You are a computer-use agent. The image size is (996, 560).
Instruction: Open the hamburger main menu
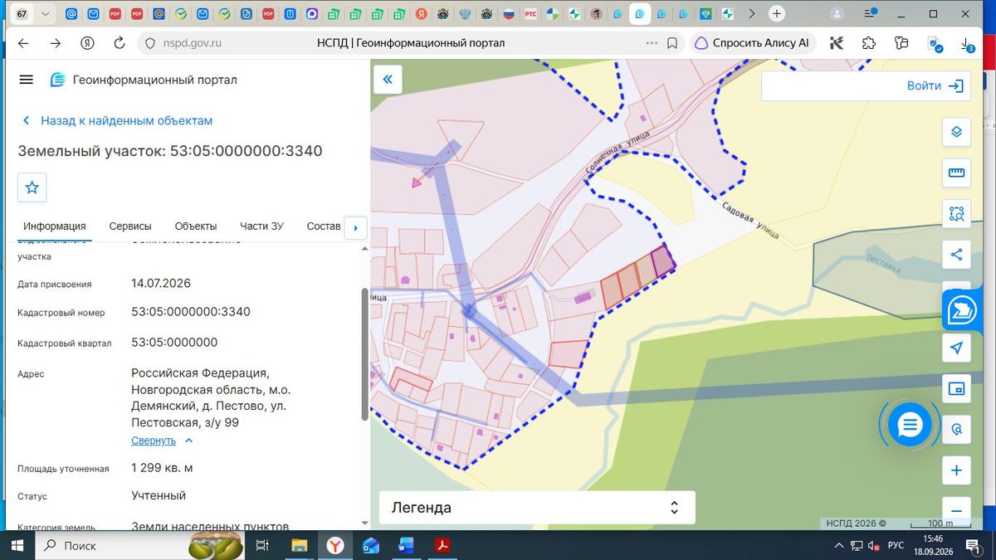pyautogui.click(x=26, y=80)
